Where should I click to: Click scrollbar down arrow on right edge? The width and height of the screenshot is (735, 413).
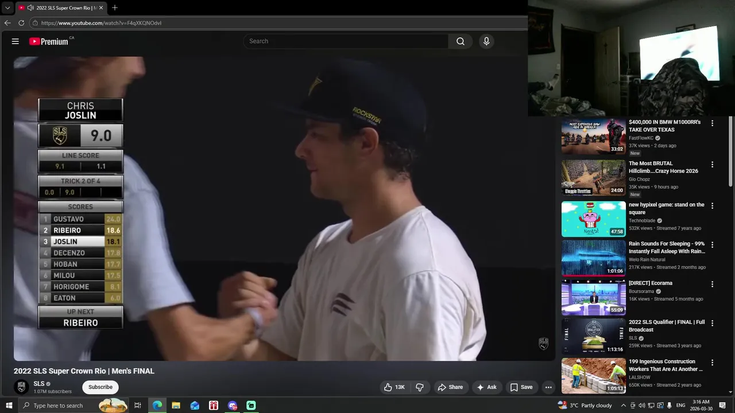(730, 393)
